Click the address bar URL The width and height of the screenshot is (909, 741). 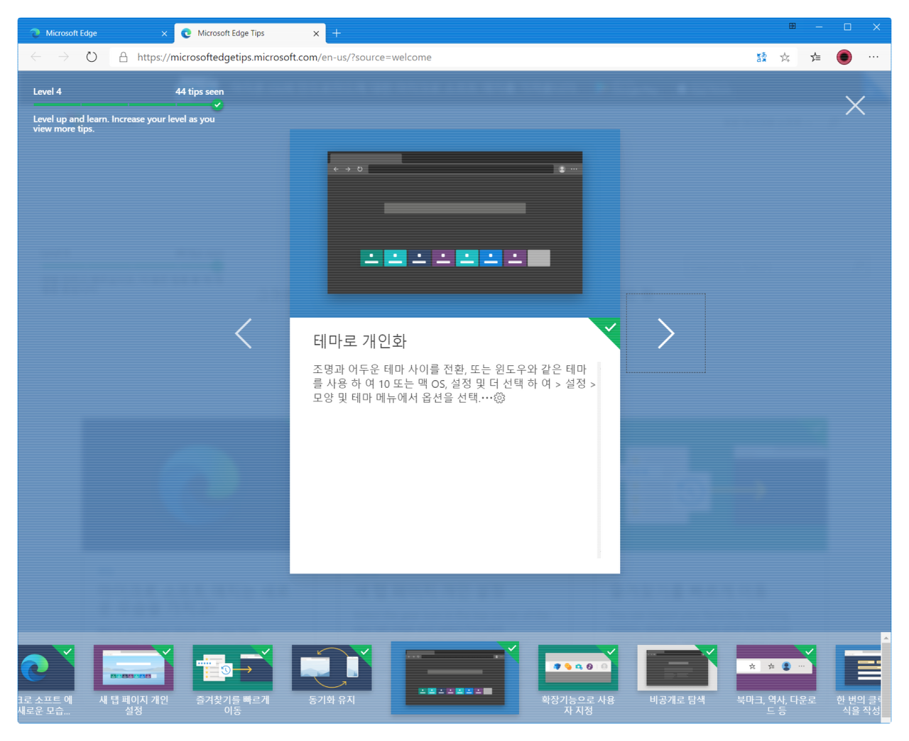tap(284, 57)
